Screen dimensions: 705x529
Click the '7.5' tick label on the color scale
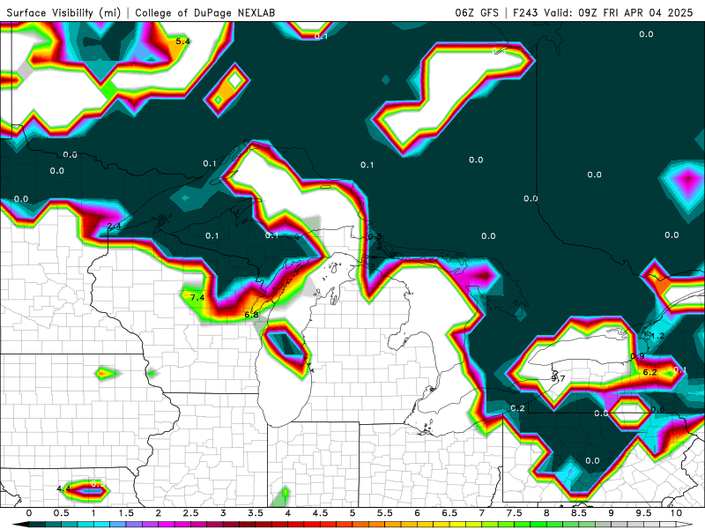coord(515,513)
